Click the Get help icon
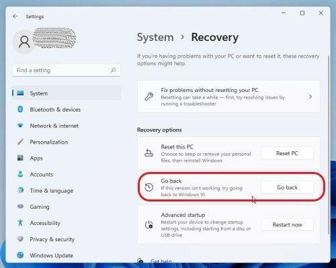 coord(140,261)
